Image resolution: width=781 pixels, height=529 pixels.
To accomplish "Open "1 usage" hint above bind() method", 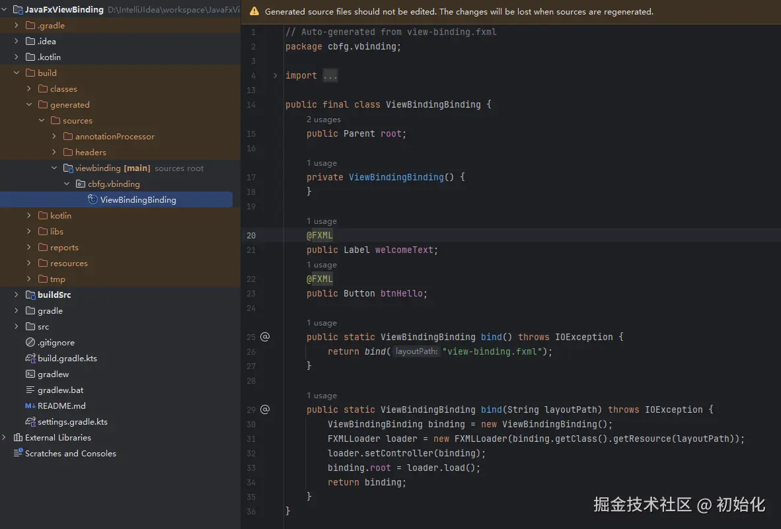I will 322,323.
